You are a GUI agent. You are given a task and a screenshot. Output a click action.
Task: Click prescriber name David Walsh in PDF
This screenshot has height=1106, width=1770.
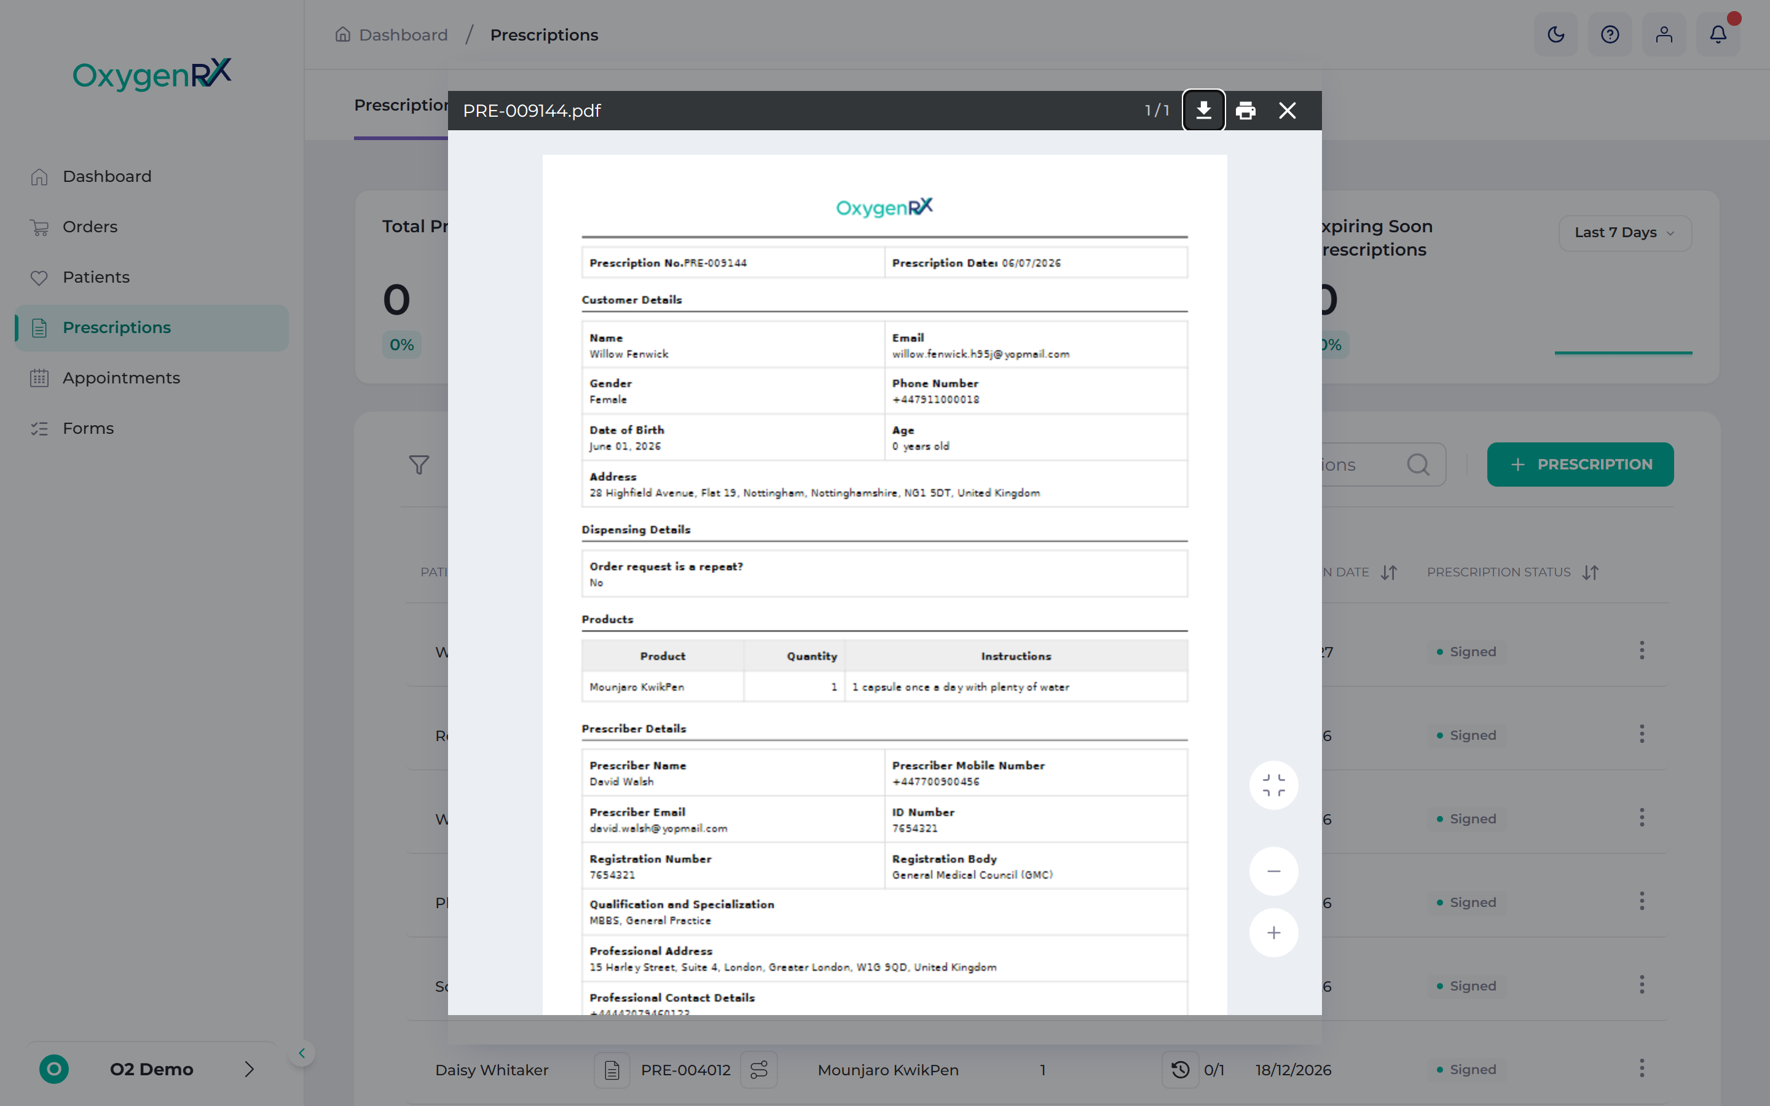622,782
